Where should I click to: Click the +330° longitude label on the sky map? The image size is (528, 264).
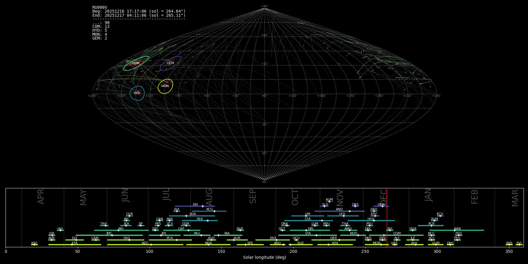(x=292, y=96)
